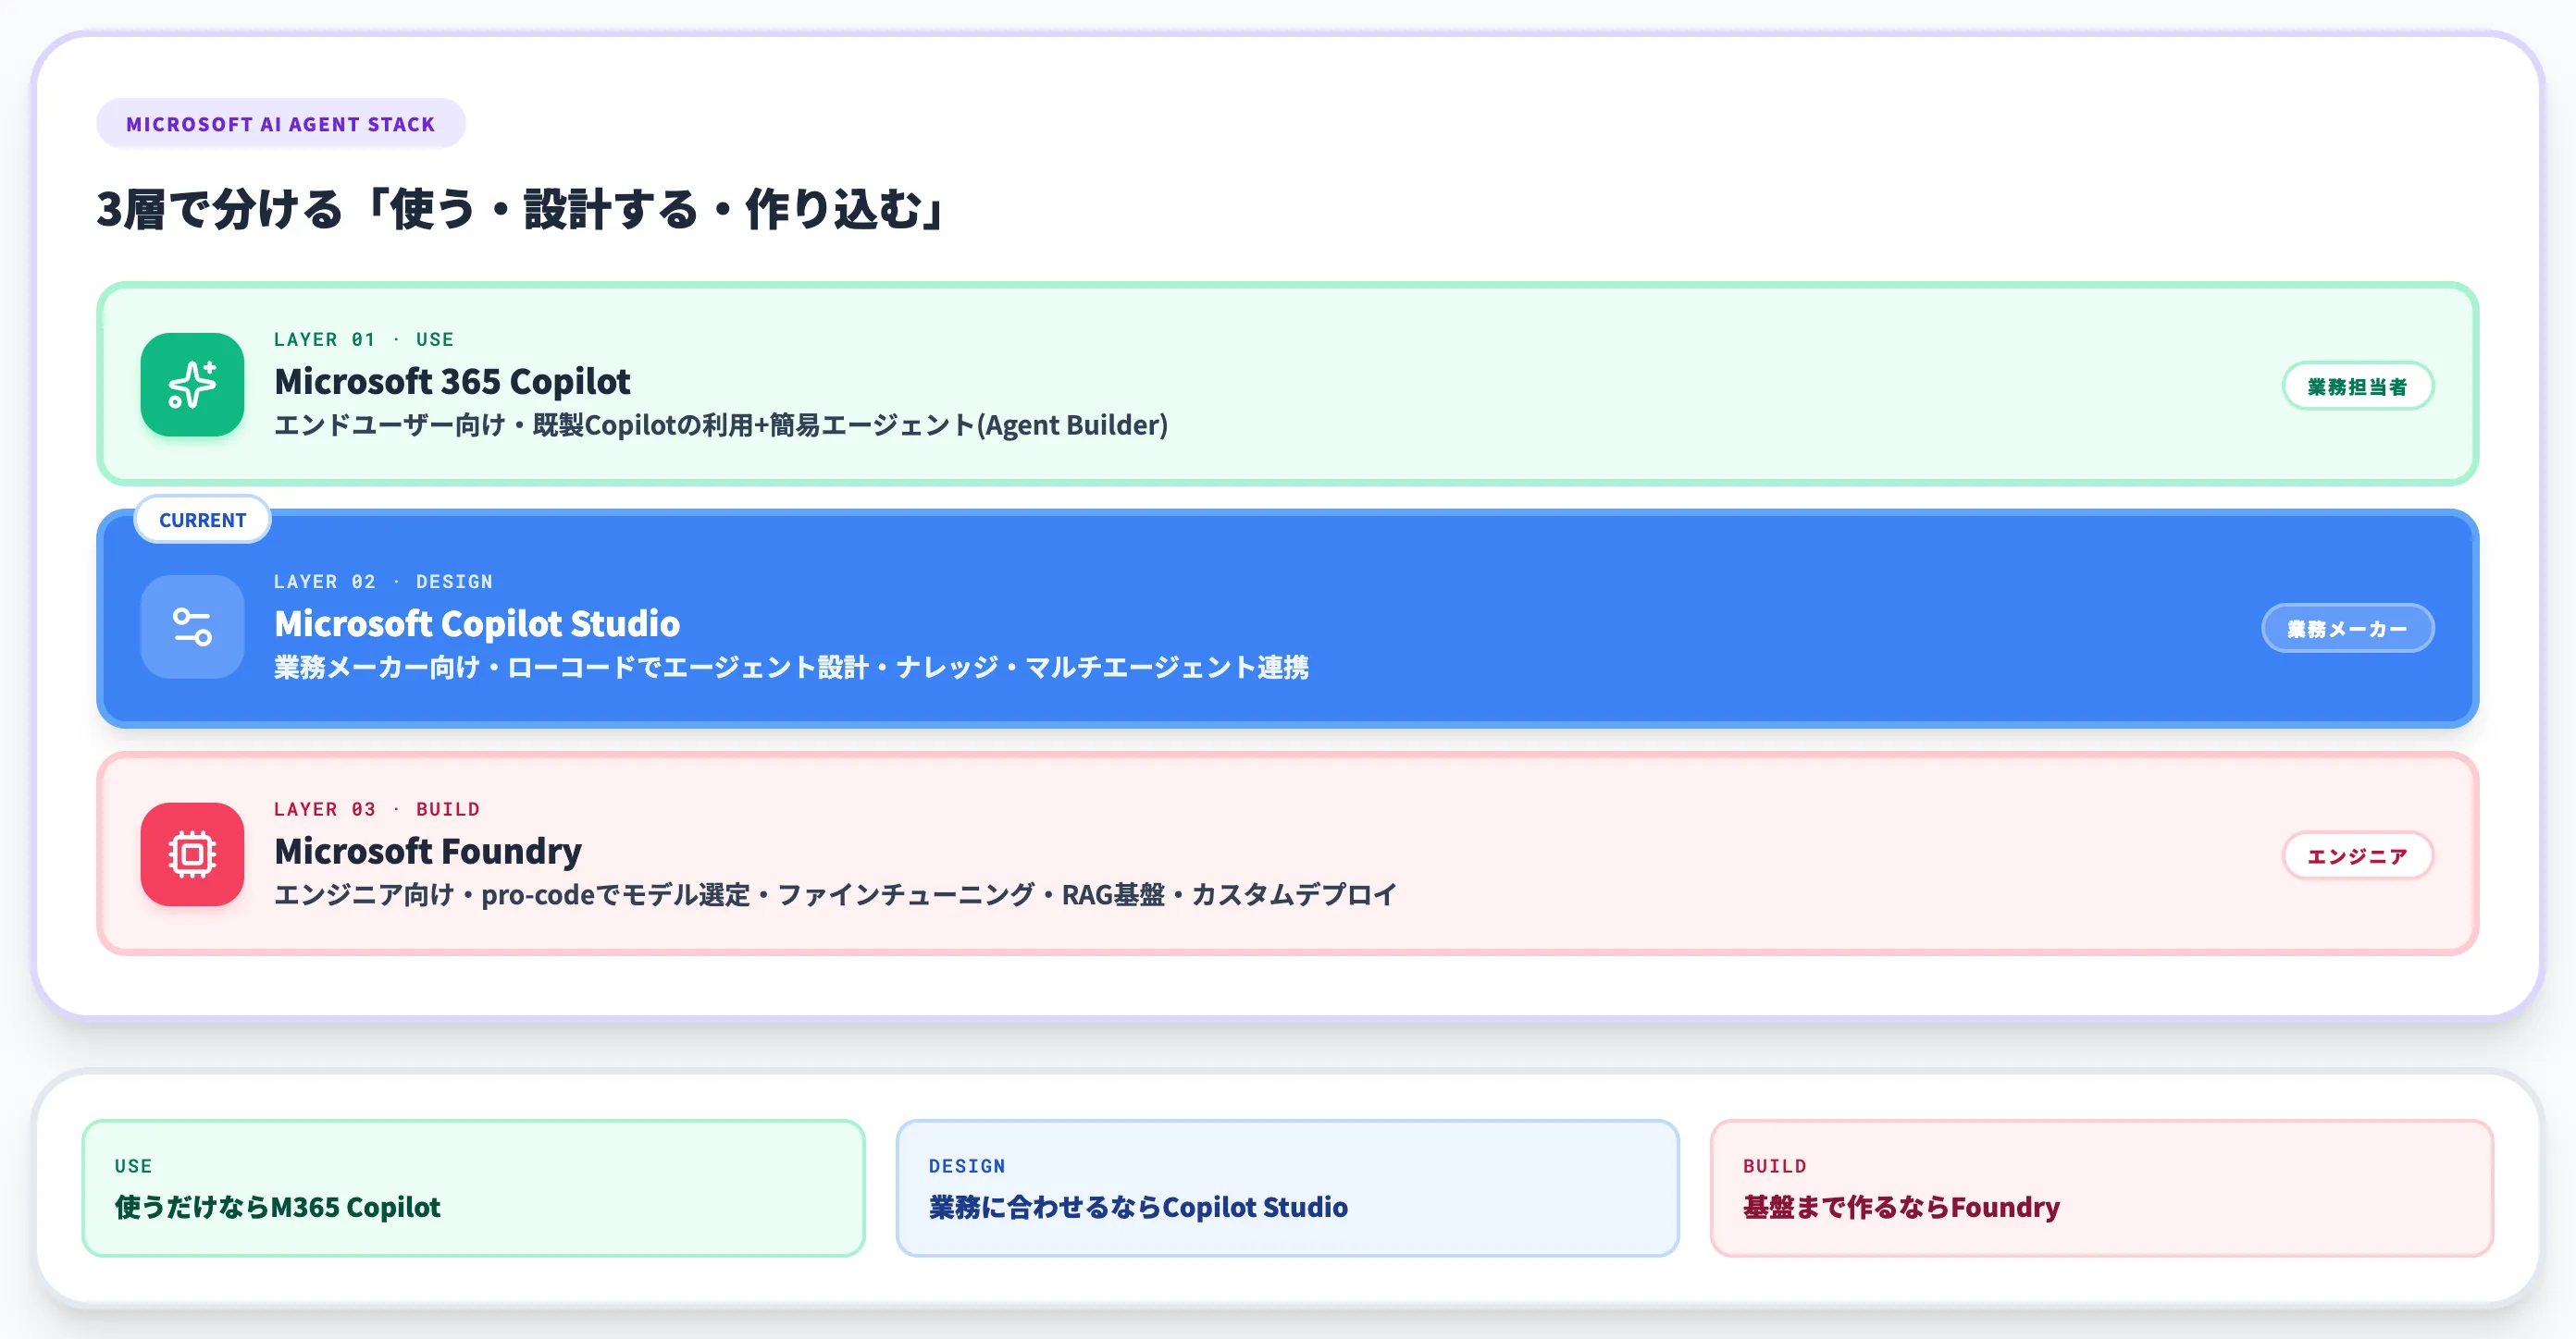2576x1339 pixels.
Task: Click the 基盤まで作るならFoundry text
Action: tap(1901, 1207)
